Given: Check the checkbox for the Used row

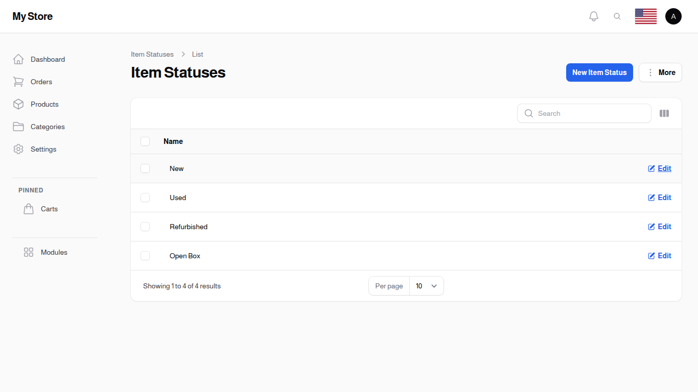Looking at the screenshot, I should [145, 198].
